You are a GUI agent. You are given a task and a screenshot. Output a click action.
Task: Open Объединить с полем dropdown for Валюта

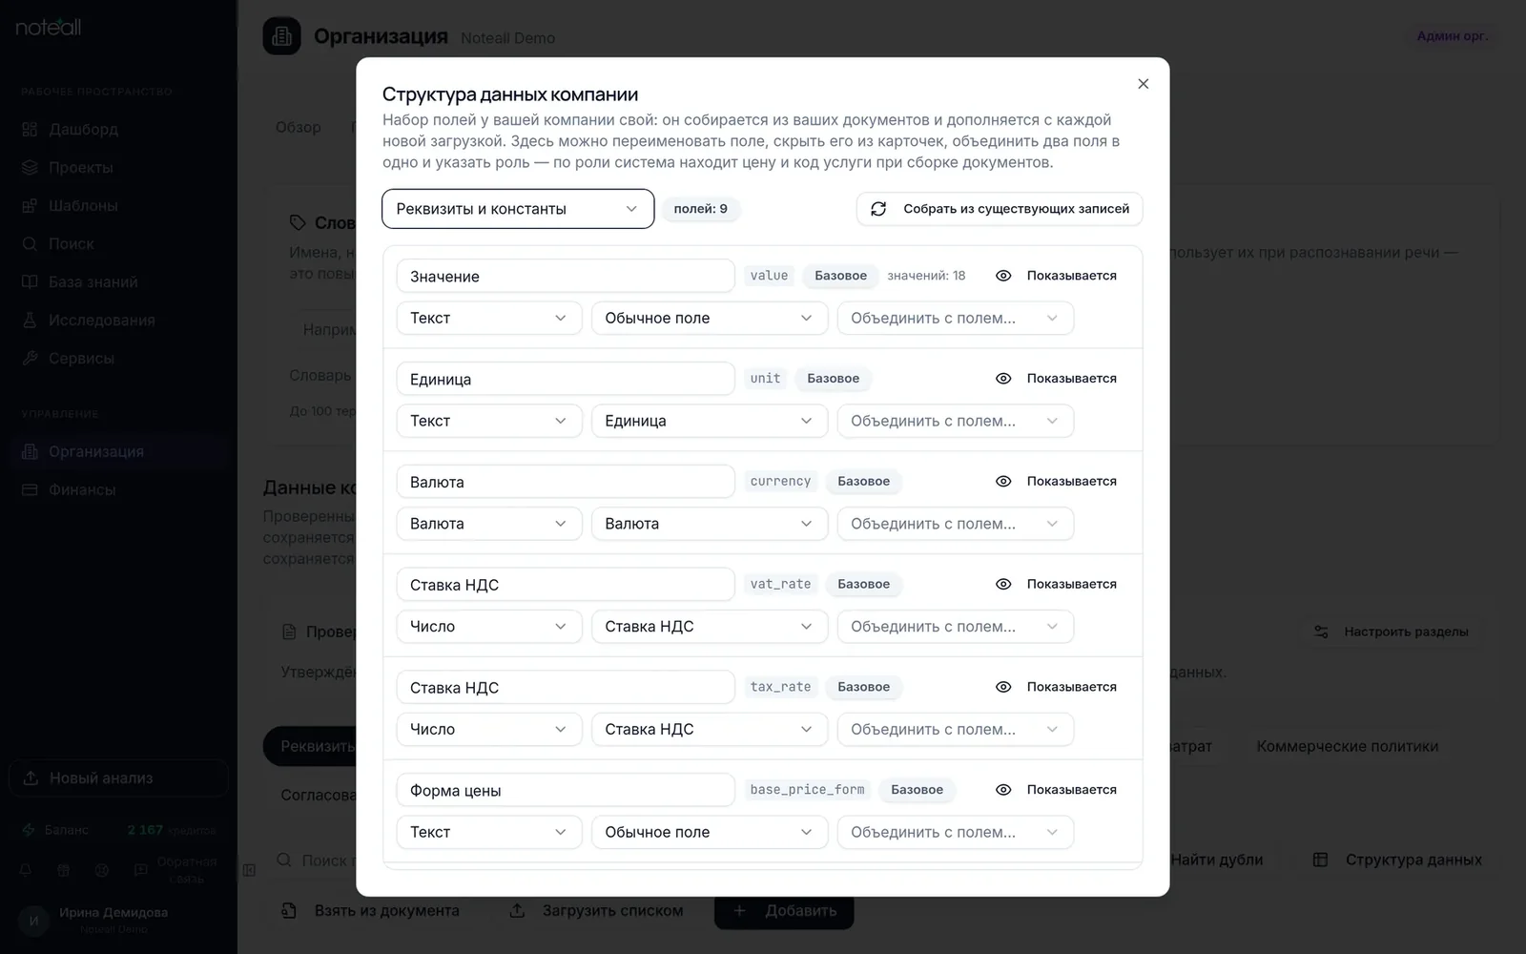tap(956, 524)
